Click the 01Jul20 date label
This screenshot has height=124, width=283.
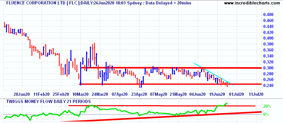coord(236,94)
